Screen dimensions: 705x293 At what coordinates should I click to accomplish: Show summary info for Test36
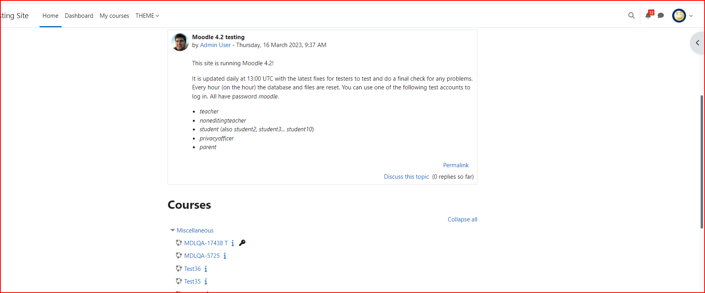205,269
